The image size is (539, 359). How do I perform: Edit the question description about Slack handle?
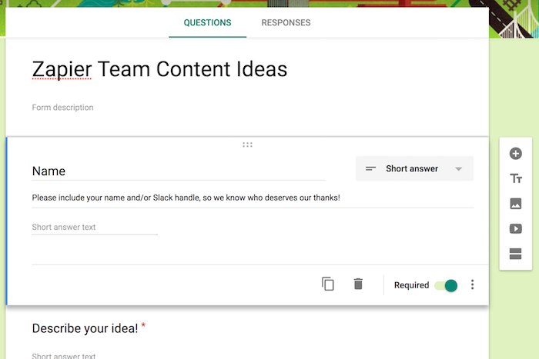pyautogui.click(x=253, y=198)
